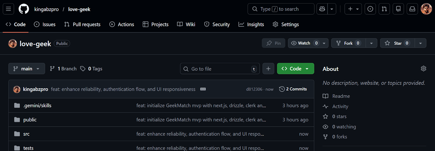The height and width of the screenshot is (151, 435).
Task: Click the add file plus button
Action: click(x=268, y=69)
